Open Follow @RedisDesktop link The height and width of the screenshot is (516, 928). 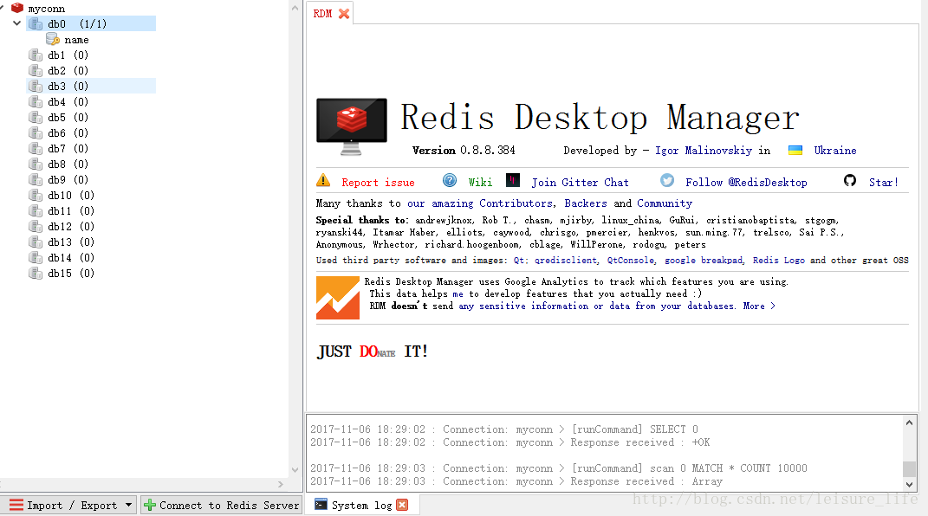(x=746, y=183)
